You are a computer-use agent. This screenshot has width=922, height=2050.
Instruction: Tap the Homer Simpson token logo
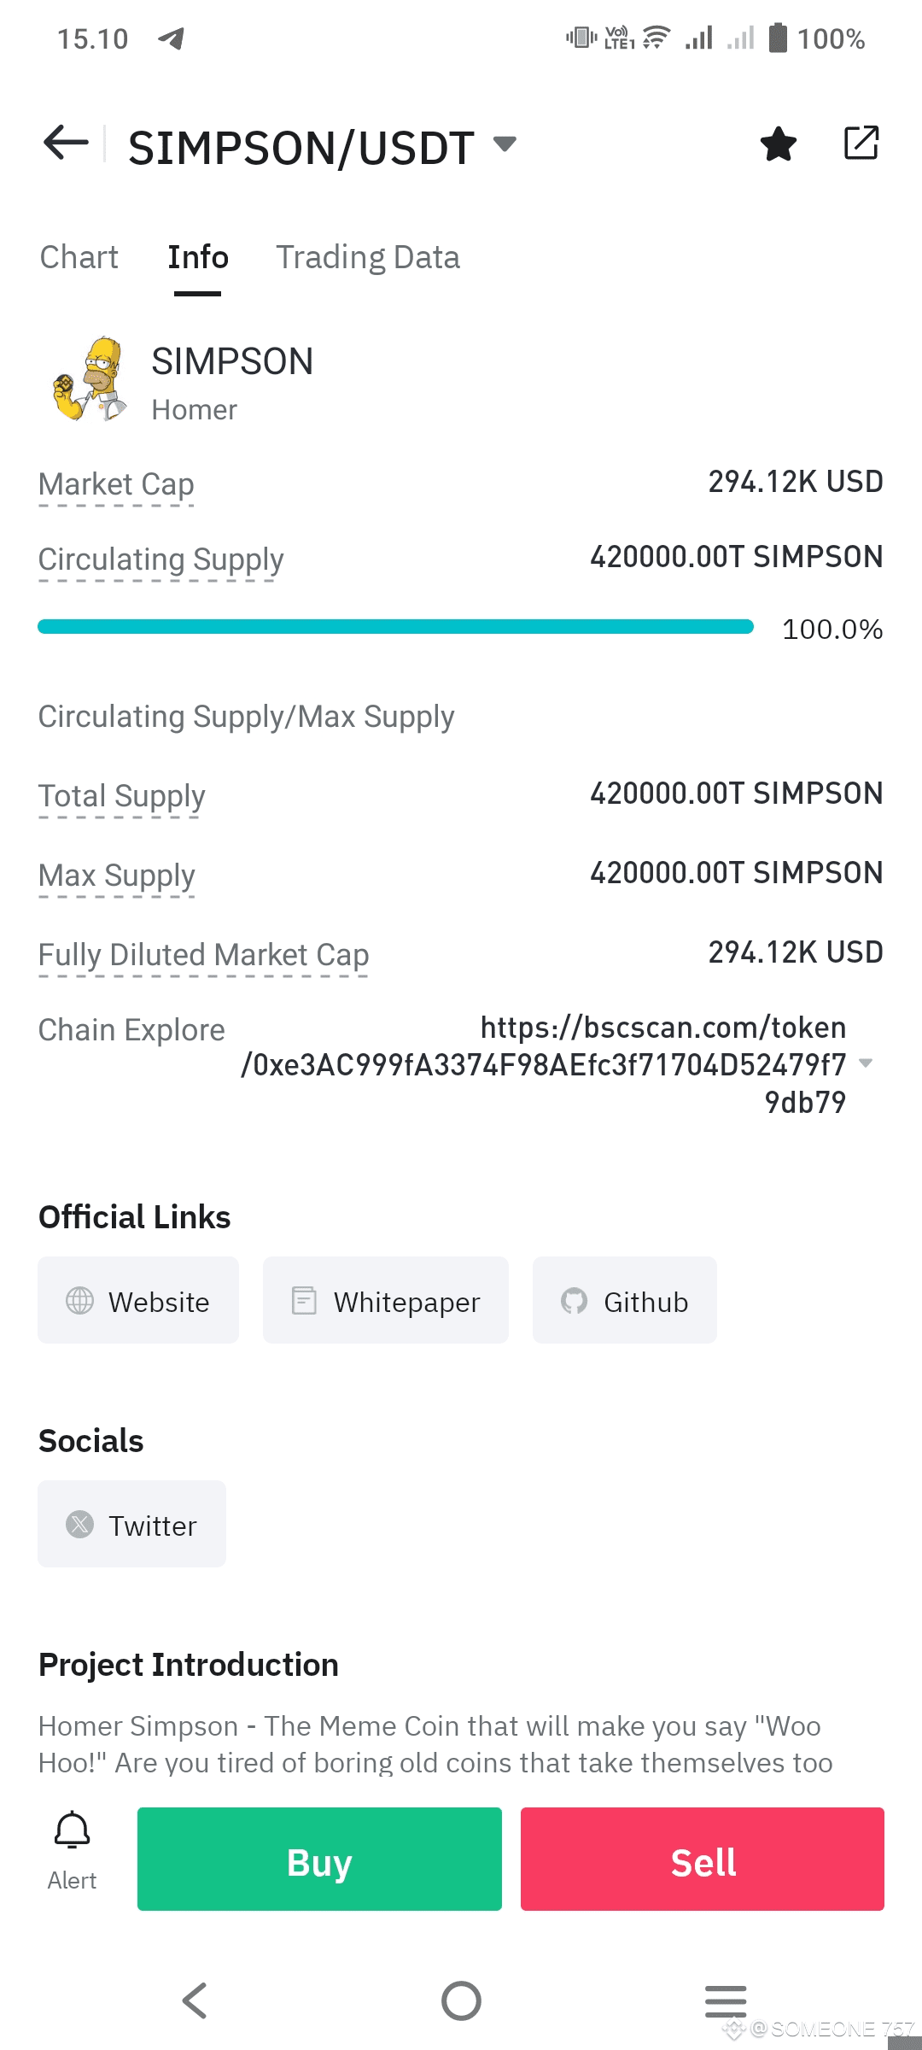[x=90, y=379]
